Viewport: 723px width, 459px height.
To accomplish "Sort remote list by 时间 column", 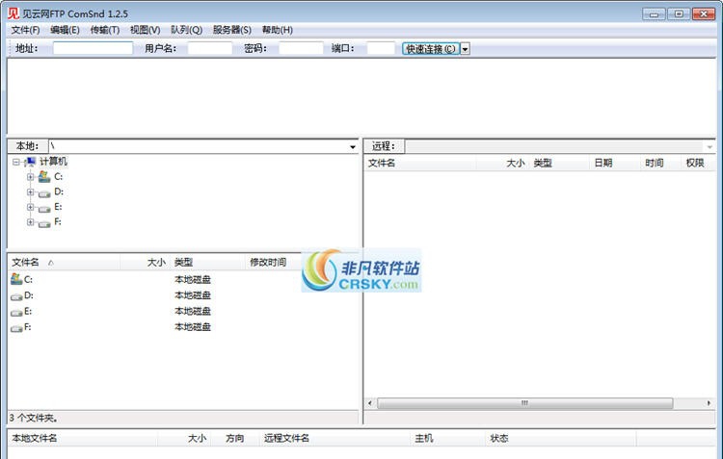I will (x=660, y=163).
